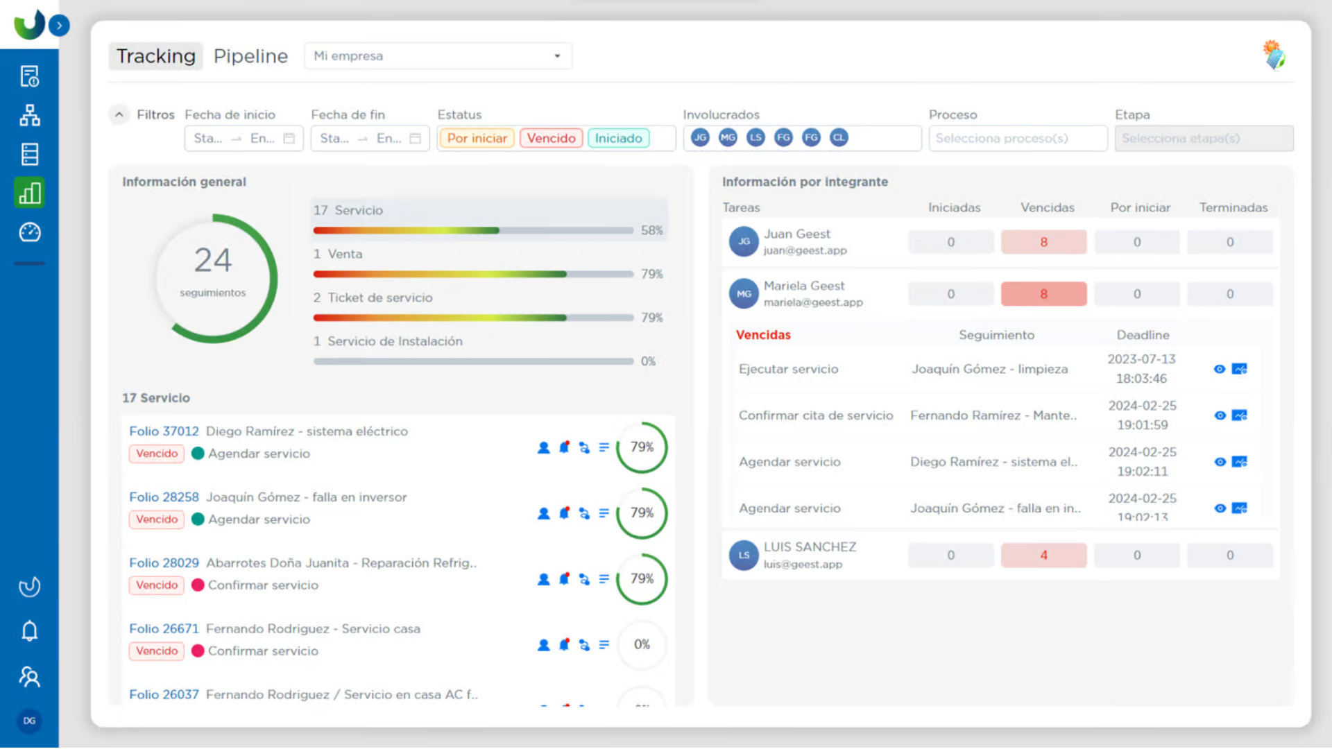Click the user icon on Folio 28258 row
Viewport: 1332px width, 749px height.
point(544,514)
